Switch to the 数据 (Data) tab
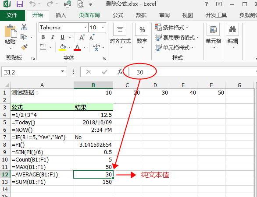 point(141,15)
